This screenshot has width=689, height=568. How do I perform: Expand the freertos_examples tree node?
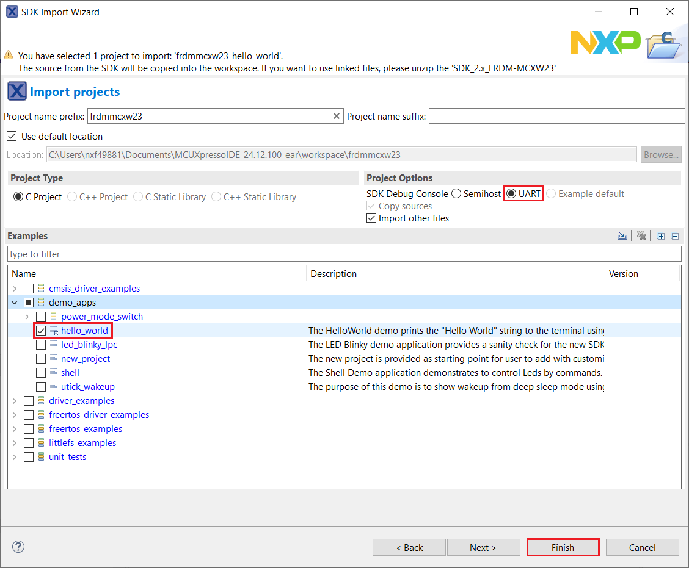(15, 429)
